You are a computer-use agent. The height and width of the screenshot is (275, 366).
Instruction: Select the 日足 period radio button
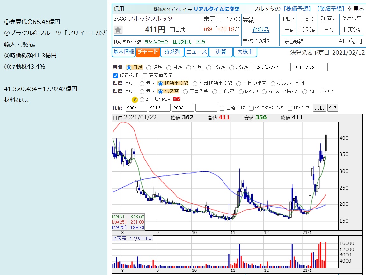click(x=129, y=68)
